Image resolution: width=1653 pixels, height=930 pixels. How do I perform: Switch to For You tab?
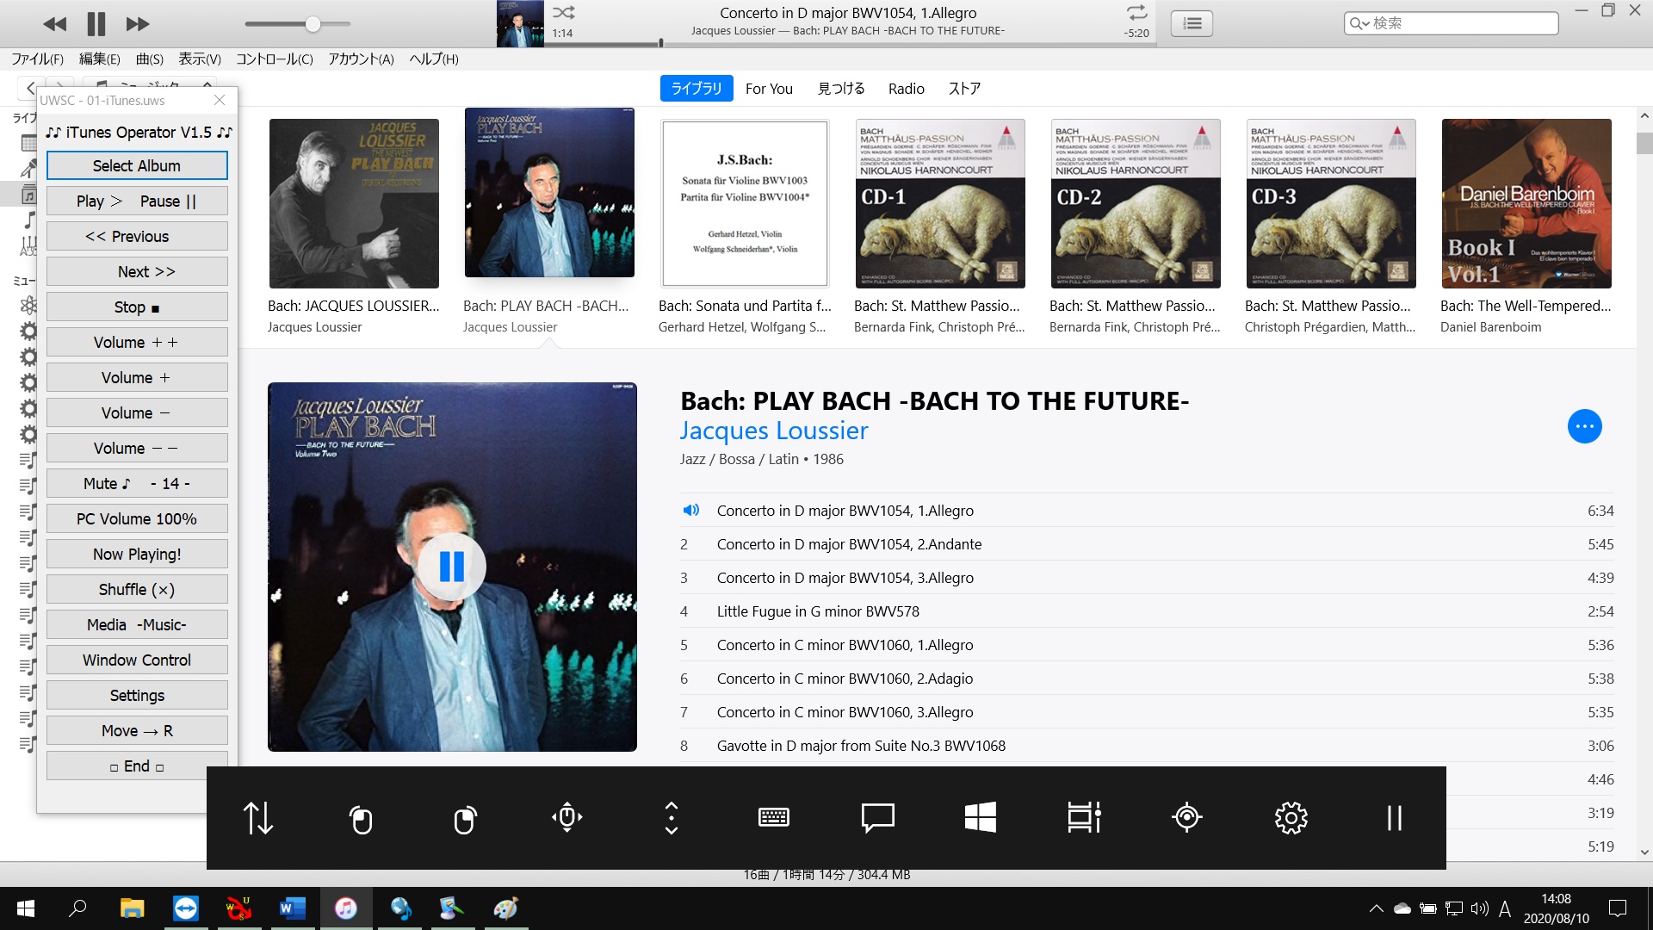click(769, 88)
